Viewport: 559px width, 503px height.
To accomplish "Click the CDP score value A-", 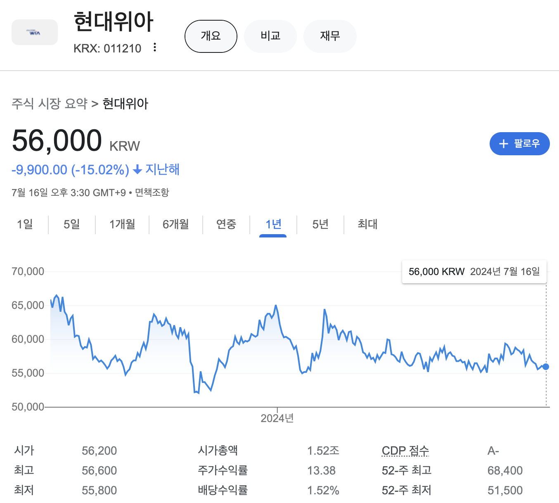I will click(x=493, y=451).
